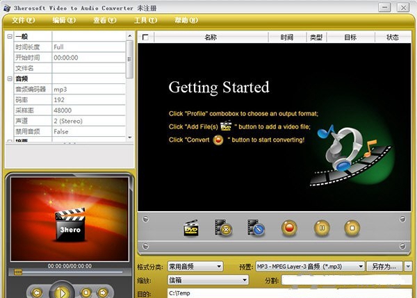This screenshot has height=298, width=417.
Task: Start converting with the red Convert button
Action: coord(289,228)
